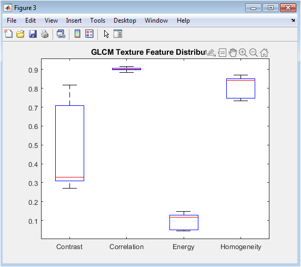
Task: Insert Legend toolbar icon
Action: tap(89, 34)
